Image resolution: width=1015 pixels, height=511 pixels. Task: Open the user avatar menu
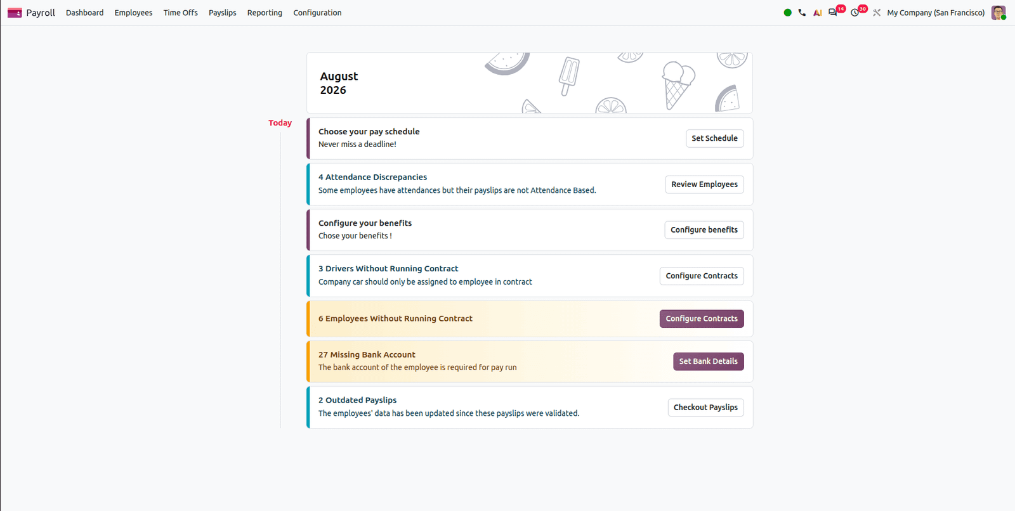pyautogui.click(x=999, y=13)
